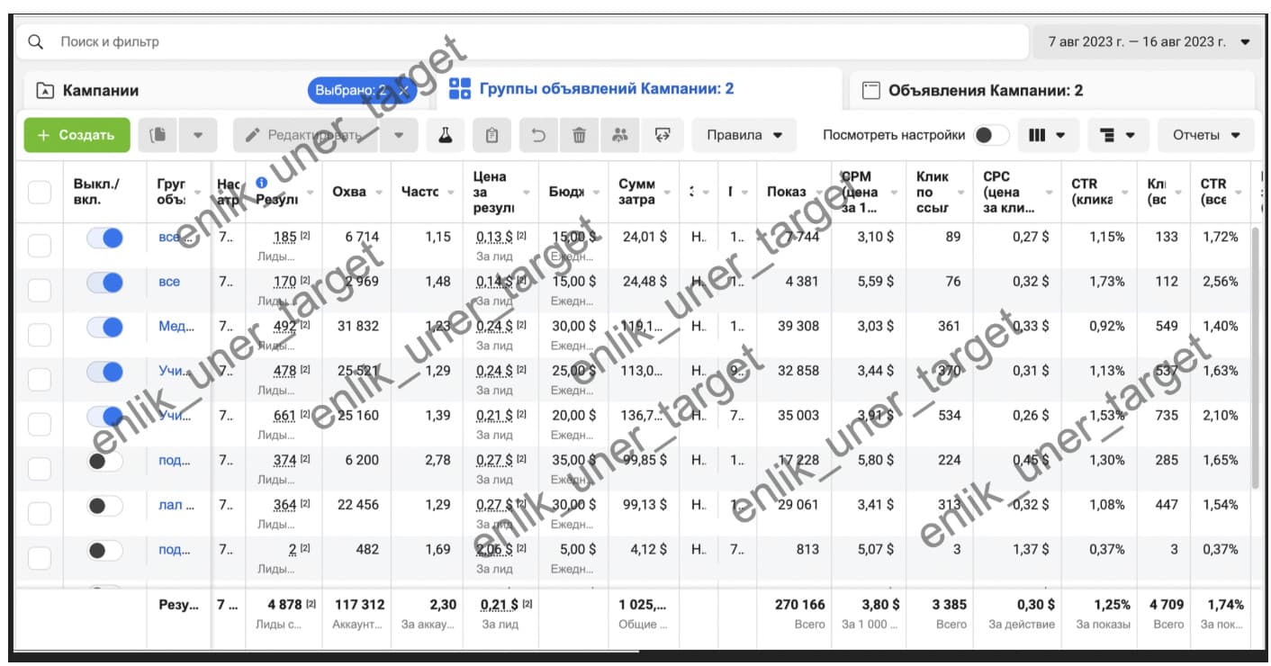
Task: Open the Мед... ad set link
Action: [x=176, y=327]
